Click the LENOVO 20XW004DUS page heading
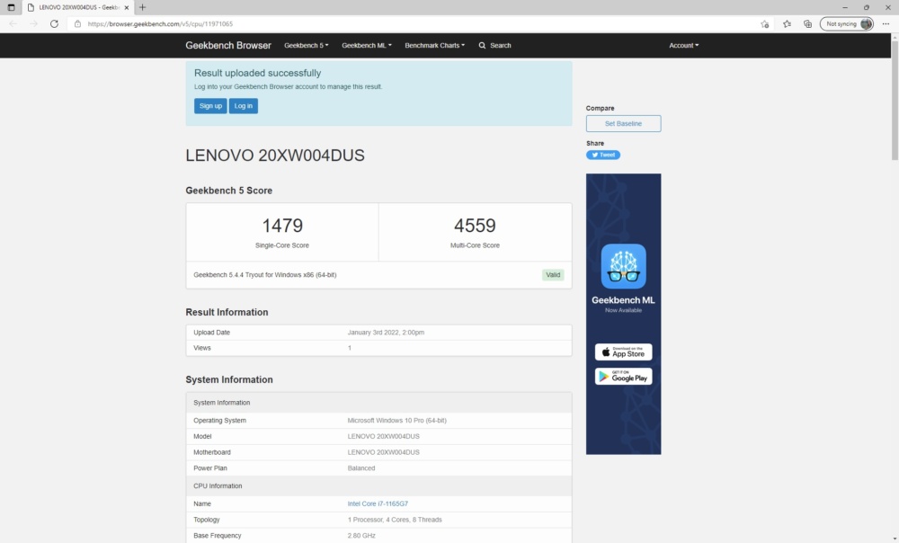The width and height of the screenshot is (899, 543). tap(274, 156)
